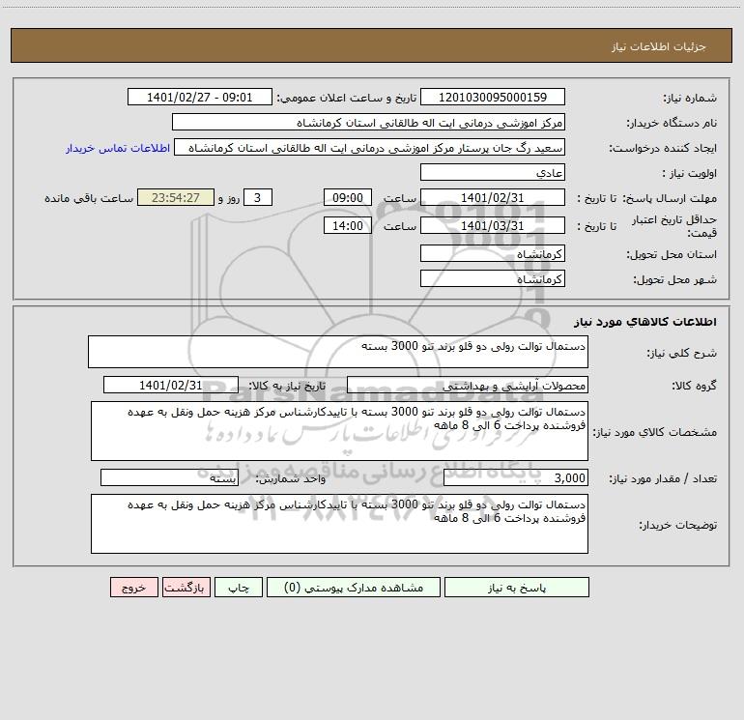Click the label شهر محل تحویل

[x=674, y=279]
